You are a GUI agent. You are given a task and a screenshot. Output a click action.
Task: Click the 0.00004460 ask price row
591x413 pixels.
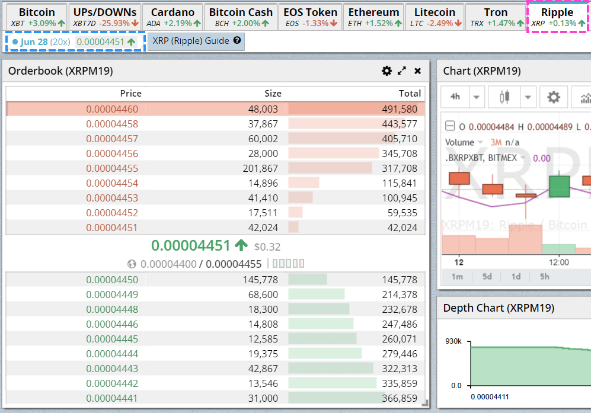[216, 109]
